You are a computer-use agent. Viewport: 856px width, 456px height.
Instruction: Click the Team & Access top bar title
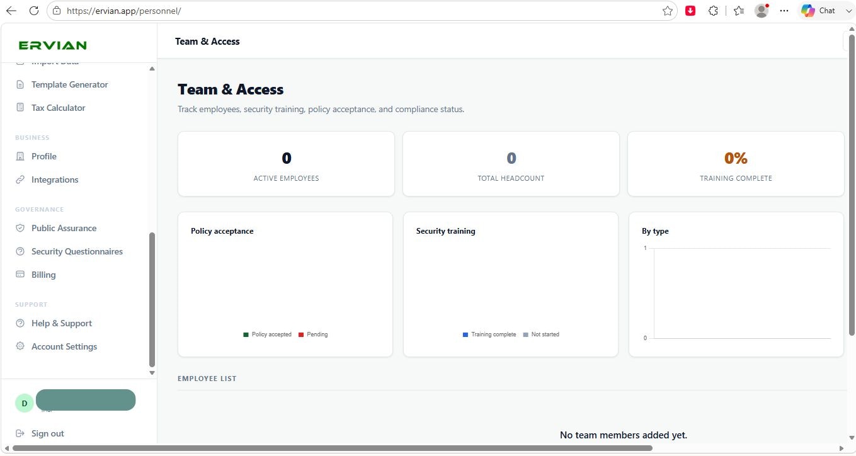pyautogui.click(x=207, y=42)
